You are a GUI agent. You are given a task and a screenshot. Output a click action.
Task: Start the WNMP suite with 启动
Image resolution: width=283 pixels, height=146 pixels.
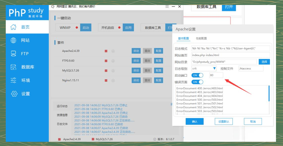coord(86,27)
